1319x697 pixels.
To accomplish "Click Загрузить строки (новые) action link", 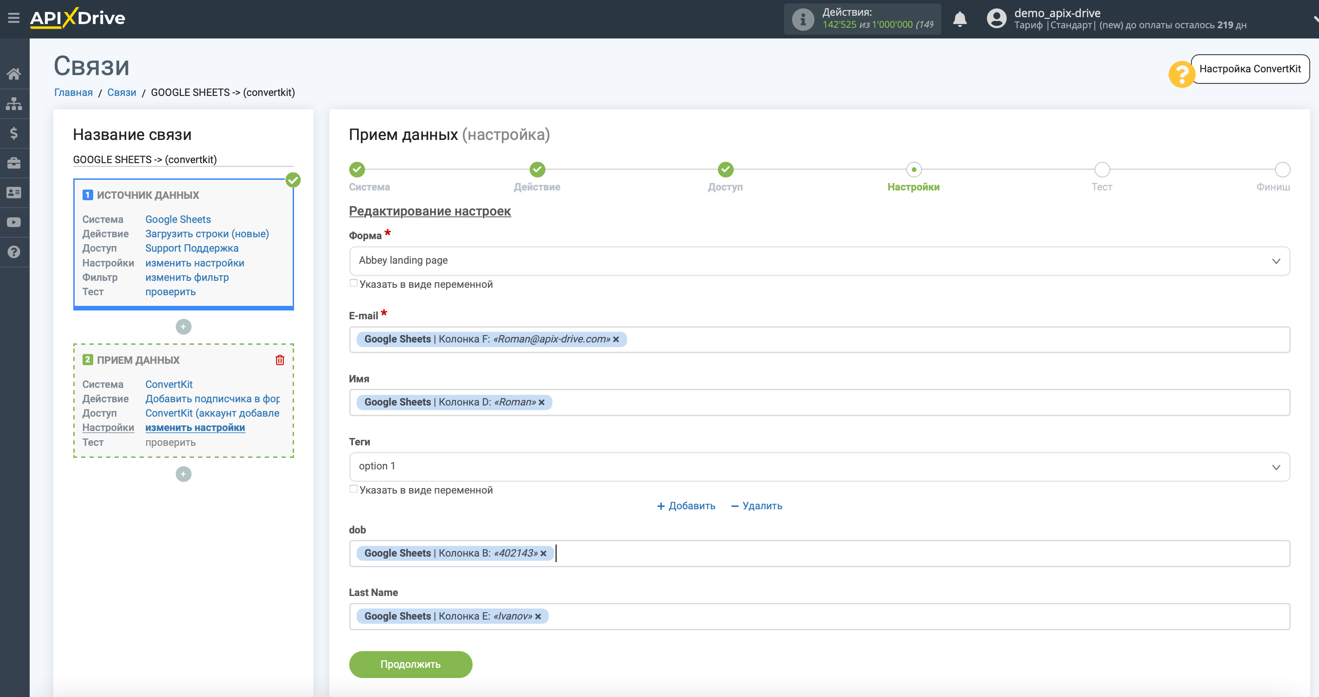I will [x=207, y=234].
